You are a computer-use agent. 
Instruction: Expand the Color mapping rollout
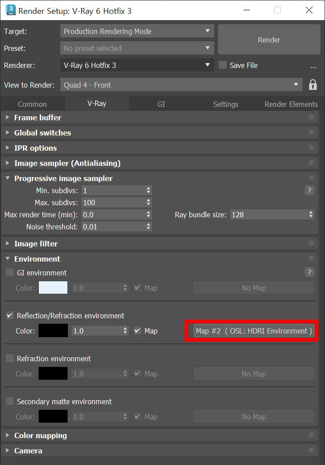click(8, 435)
